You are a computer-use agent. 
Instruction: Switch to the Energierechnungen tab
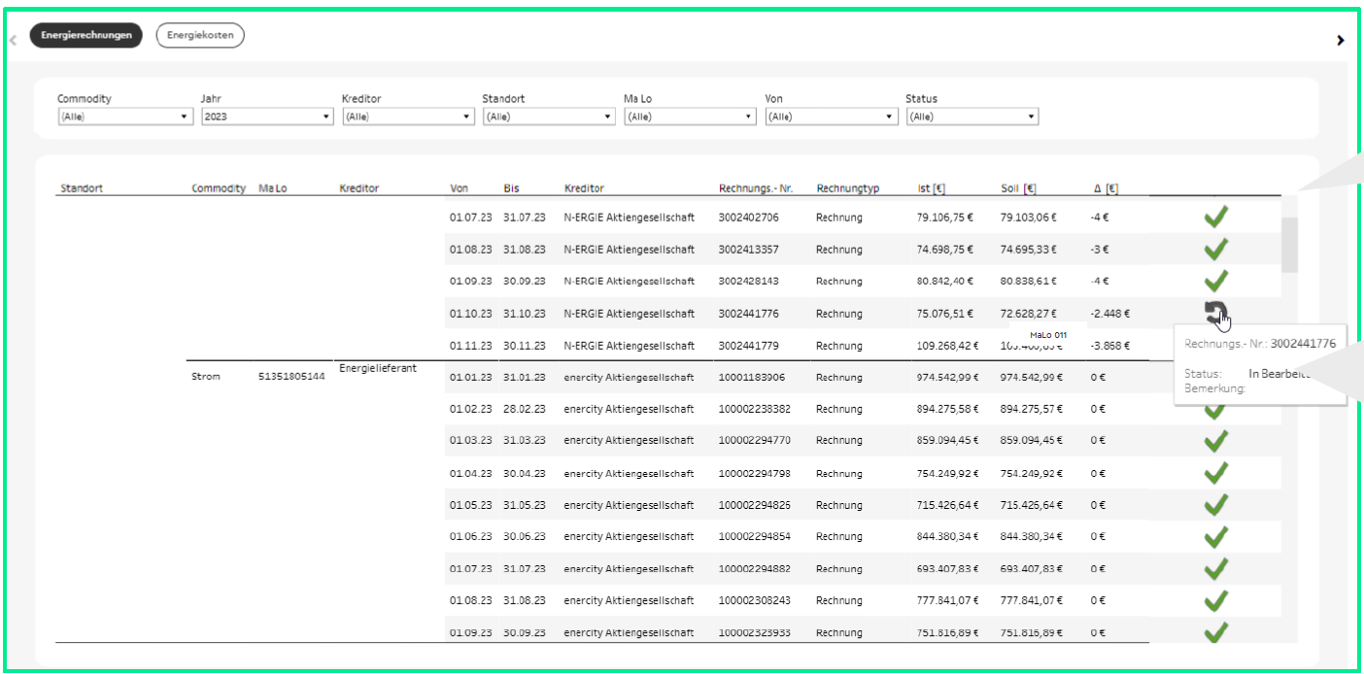coord(86,35)
